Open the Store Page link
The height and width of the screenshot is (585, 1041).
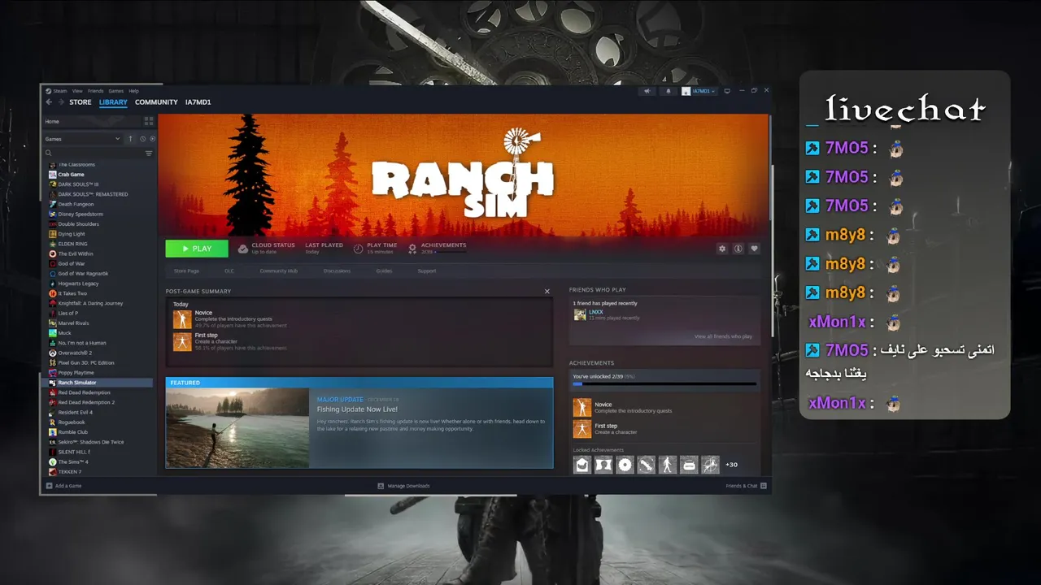186,271
